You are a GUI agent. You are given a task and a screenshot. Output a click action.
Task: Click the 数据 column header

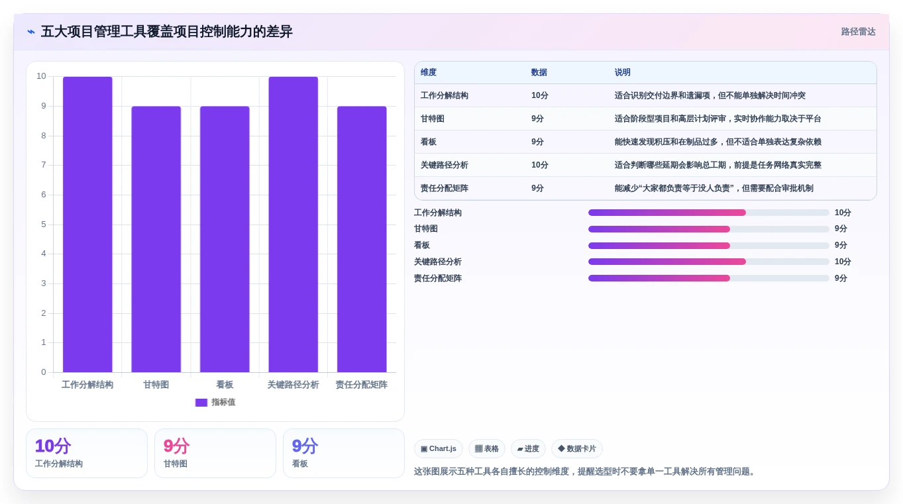click(539, 73)
